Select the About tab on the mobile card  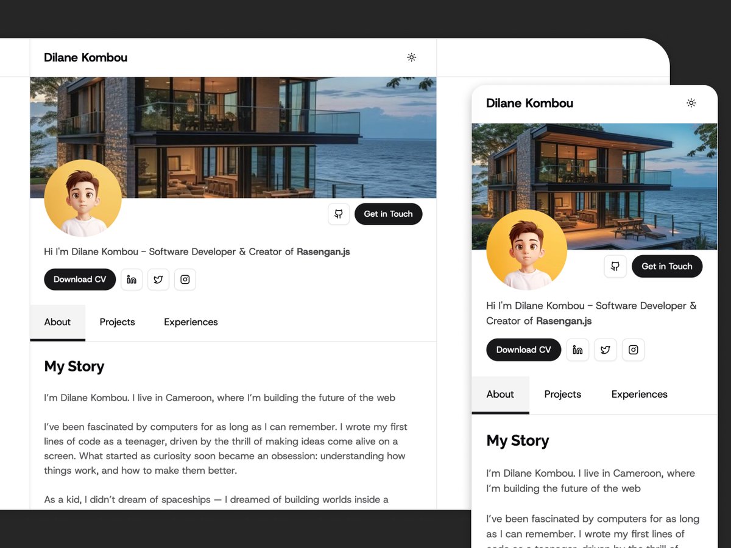[x=500, y=395]
